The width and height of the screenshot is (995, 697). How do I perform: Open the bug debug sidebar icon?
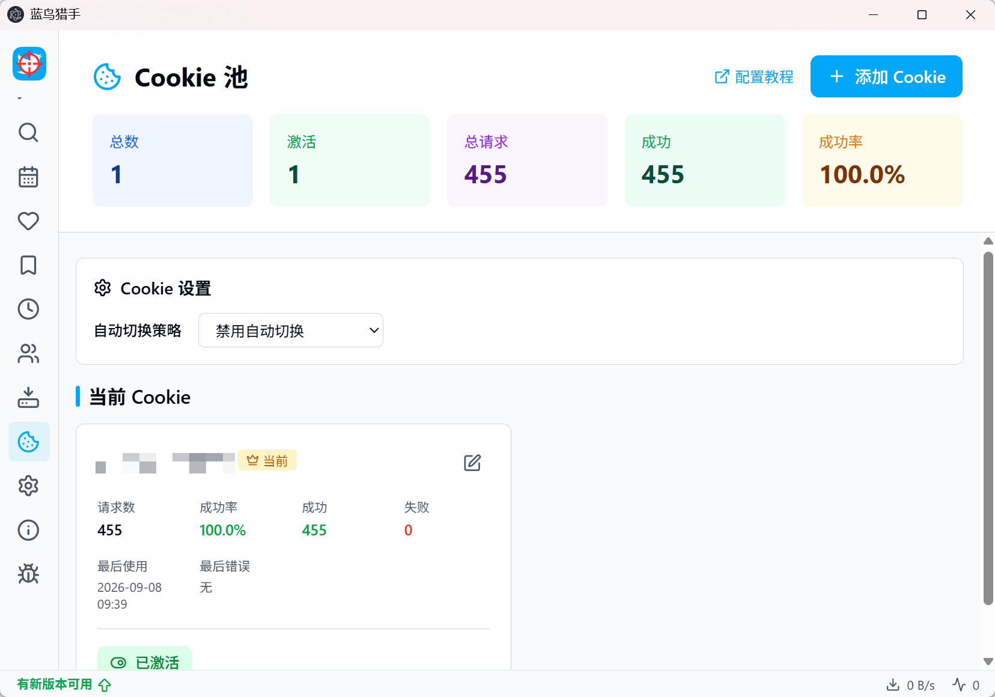pos(28,574)
